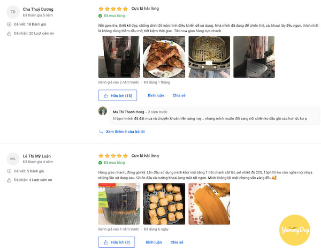Screen dimensions: 321x251
Task: Open Bình luận under Lê Thị Mỹ Luận's review
Action: 154,242
